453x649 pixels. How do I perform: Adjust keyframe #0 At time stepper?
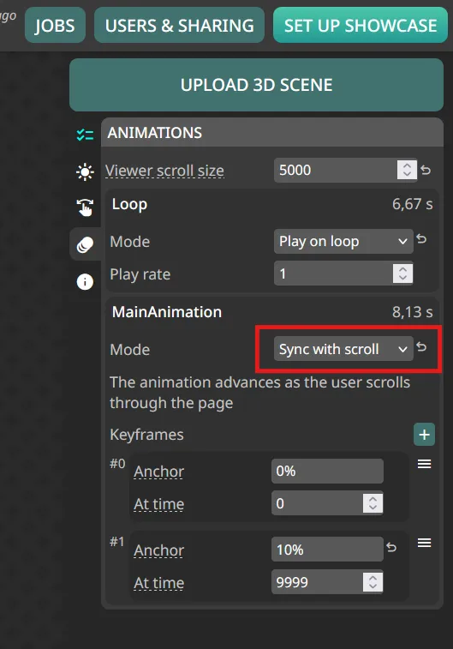coord(373,503)
